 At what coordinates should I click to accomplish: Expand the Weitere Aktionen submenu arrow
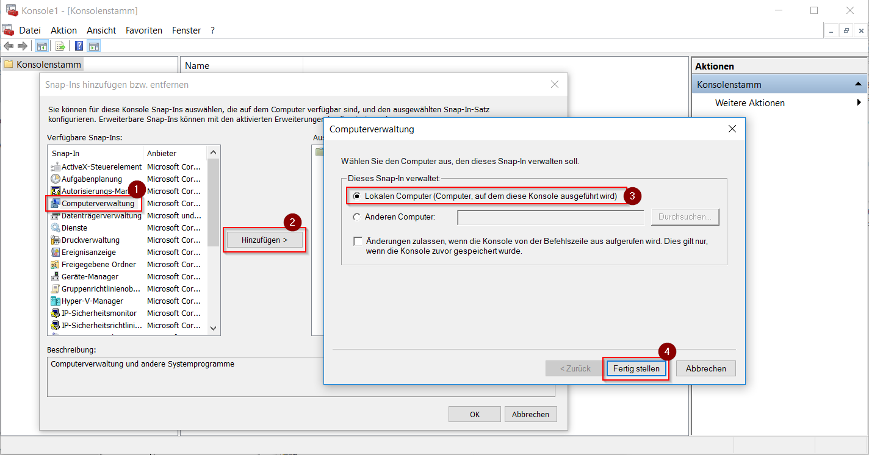859,103
